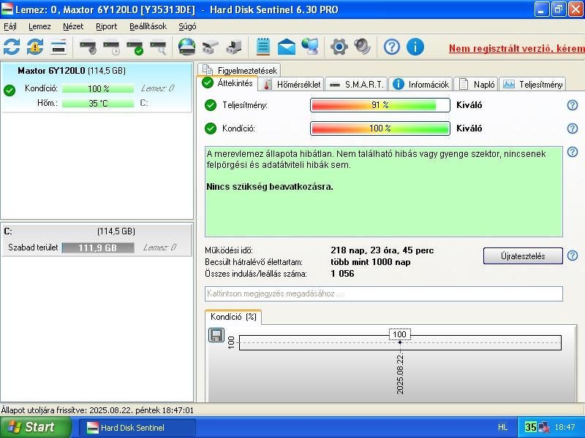Click the Teljesítmény 91 % progress bar
The image size is (585, 438).
pyautogui.click(x=380, y=105)
